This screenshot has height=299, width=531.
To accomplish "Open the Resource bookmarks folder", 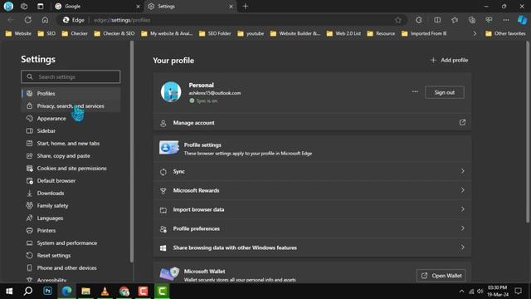I will pyautogui.click(x=381, y=33).
